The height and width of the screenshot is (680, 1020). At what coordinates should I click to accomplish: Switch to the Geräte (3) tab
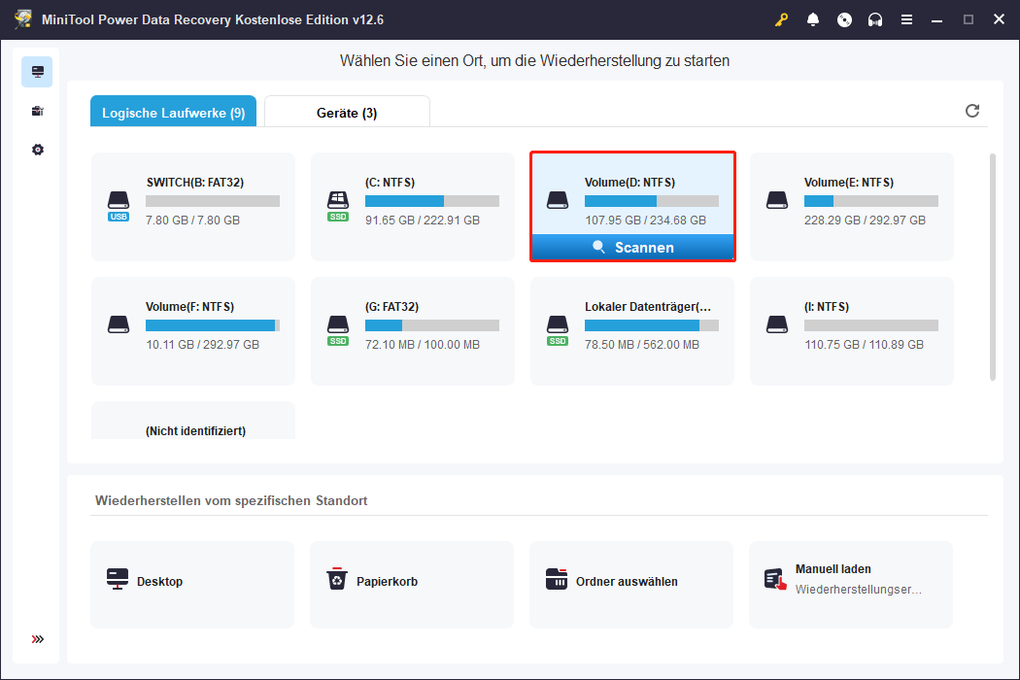(347, 113)
